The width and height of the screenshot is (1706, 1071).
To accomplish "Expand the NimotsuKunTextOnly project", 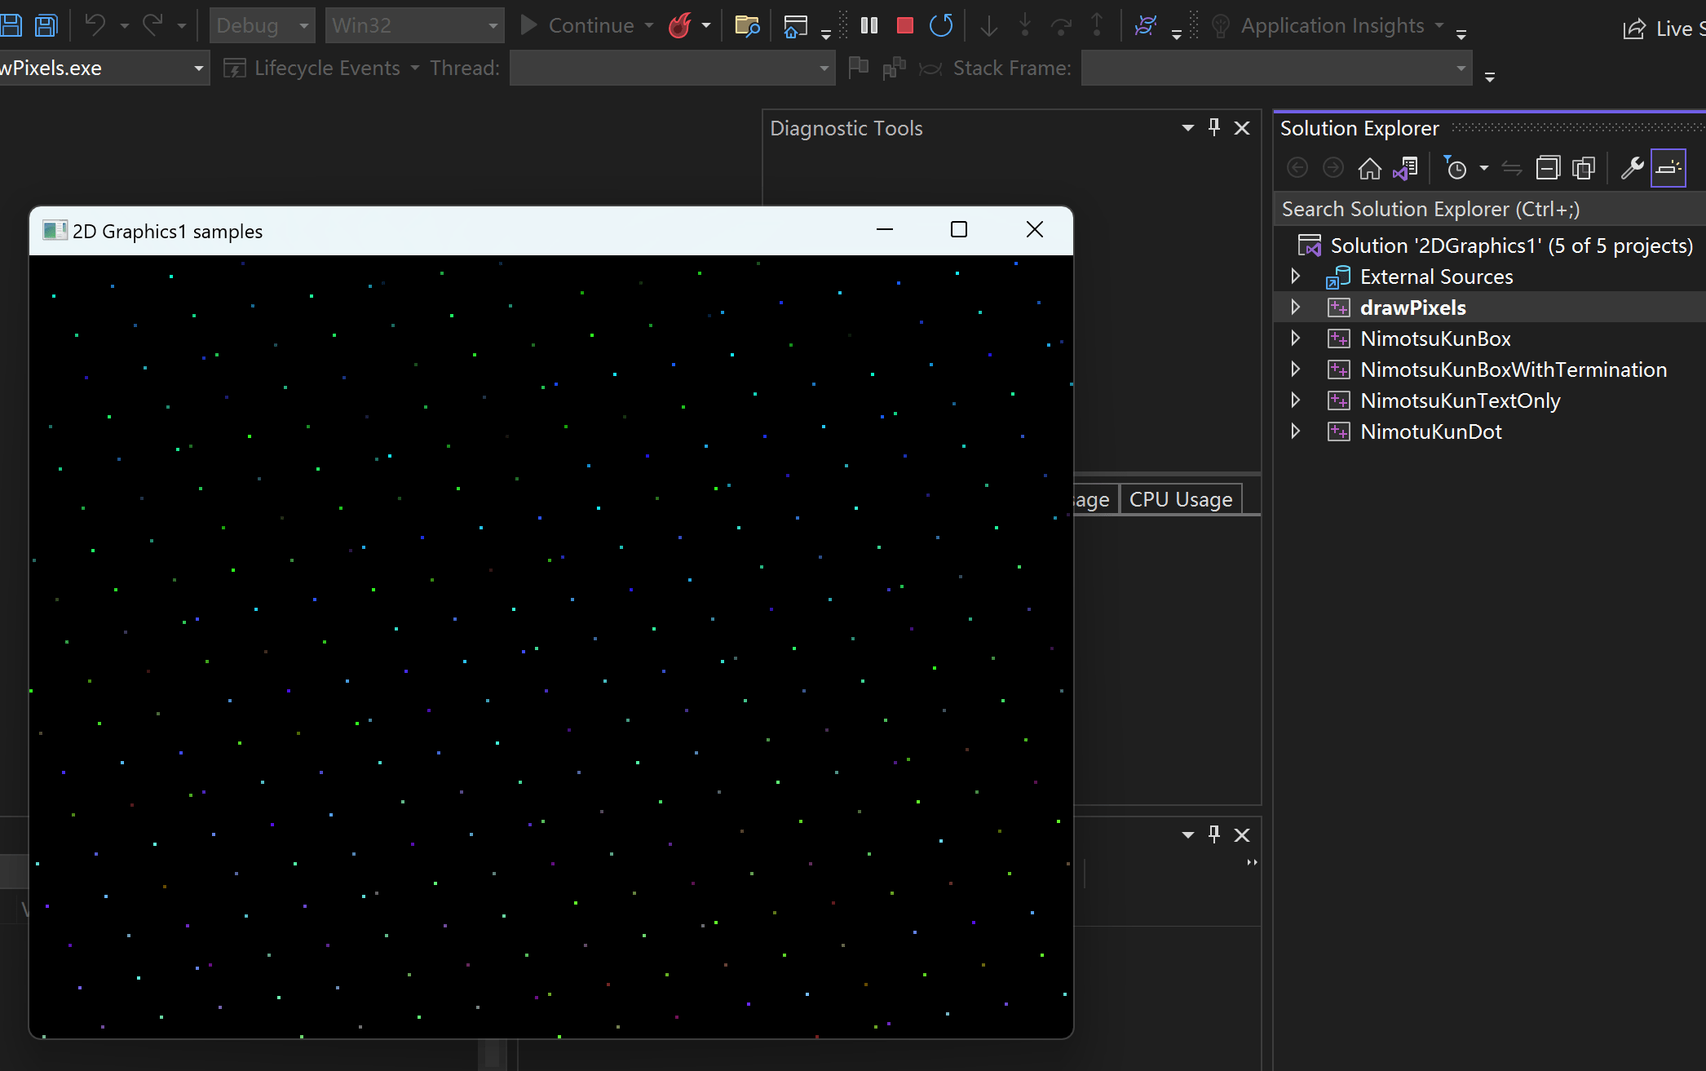I will (x=1296, y=401).
